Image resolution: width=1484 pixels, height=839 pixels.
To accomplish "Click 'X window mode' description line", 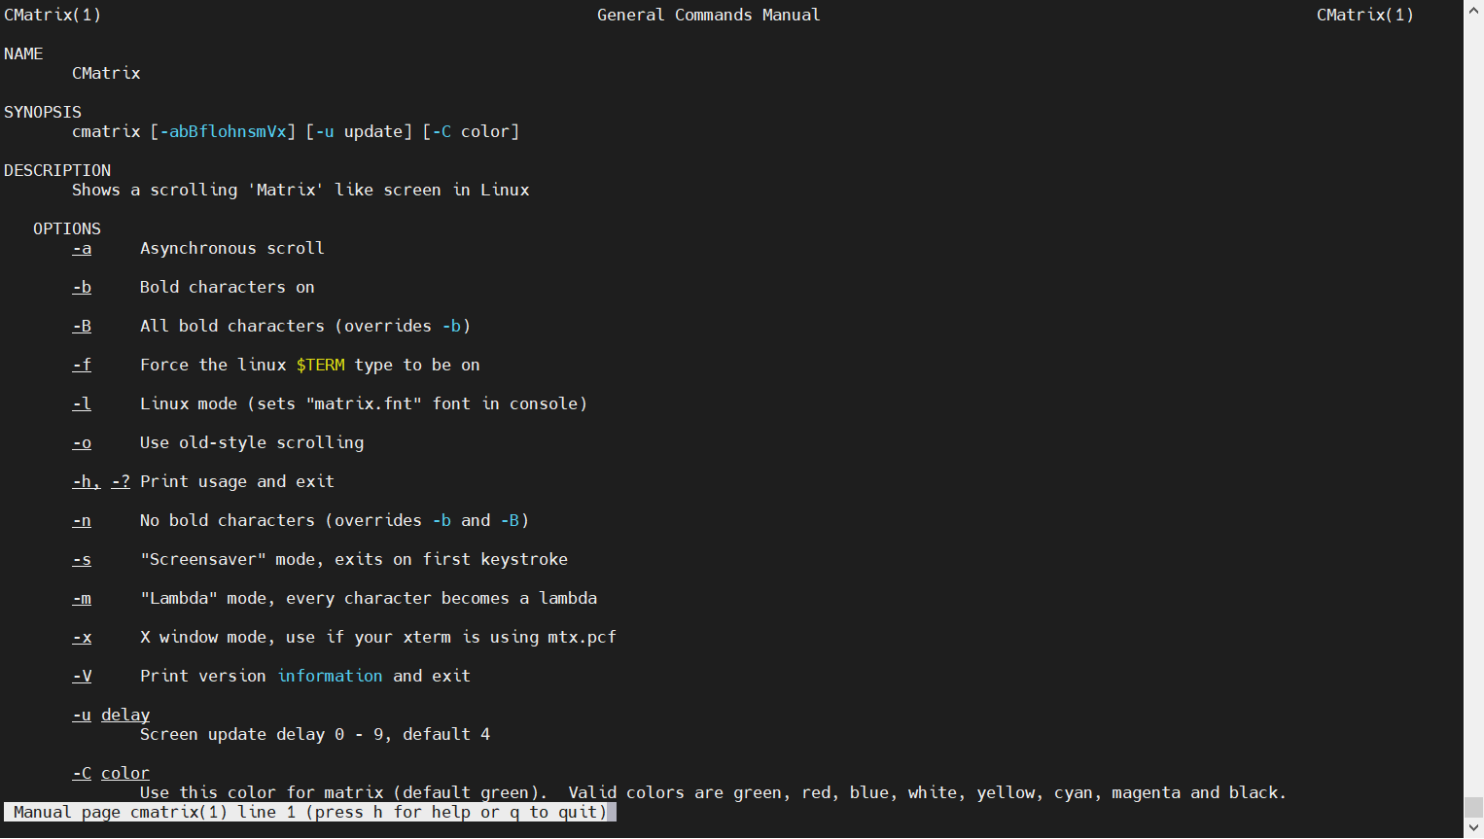I will coord(378,637).
